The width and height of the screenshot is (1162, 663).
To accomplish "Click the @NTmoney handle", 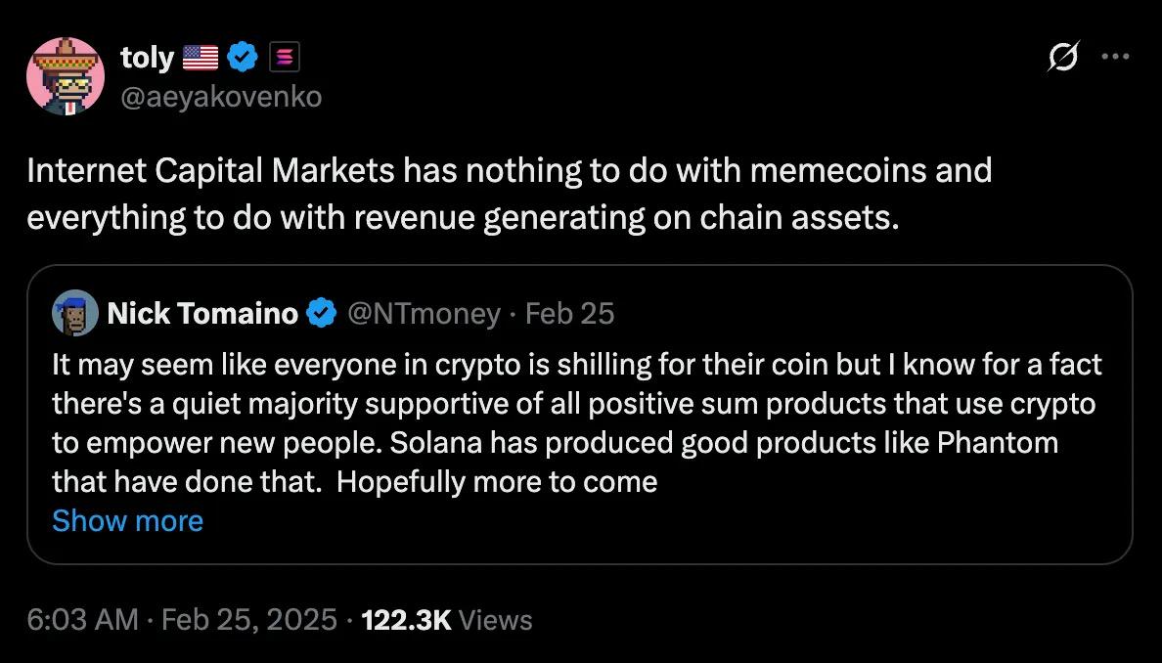I will (425, 313).
